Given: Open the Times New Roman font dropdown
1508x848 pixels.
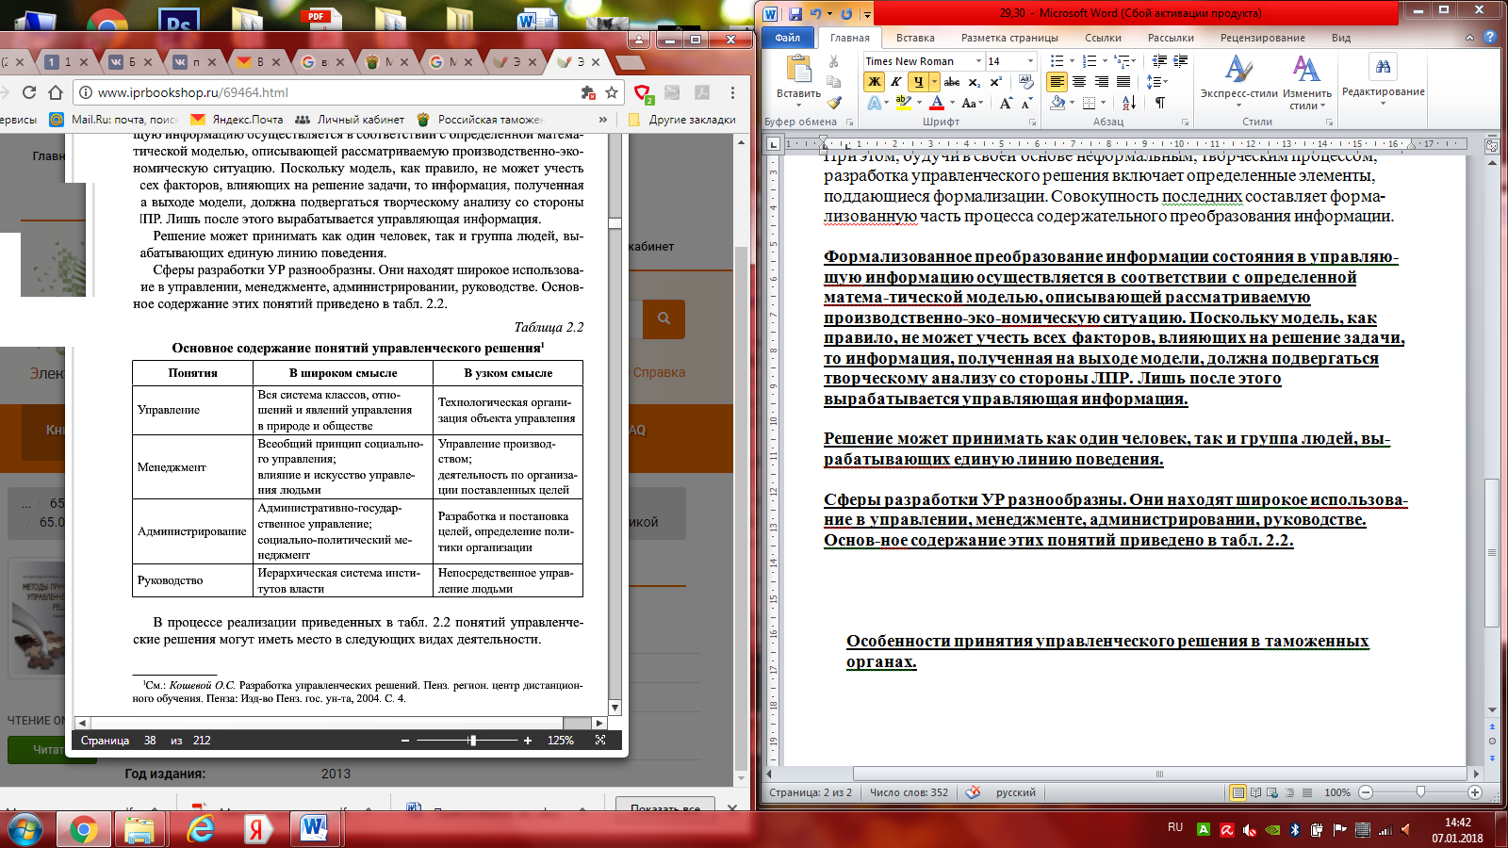Looking at the screenshot, I should click(x=978, y=61).
